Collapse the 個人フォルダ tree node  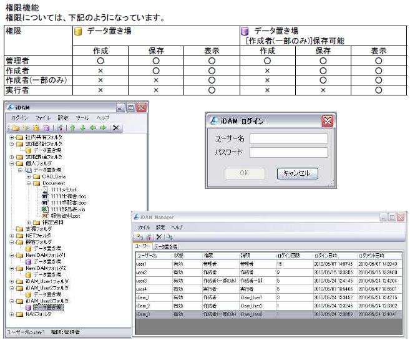[x=12, y=163]
